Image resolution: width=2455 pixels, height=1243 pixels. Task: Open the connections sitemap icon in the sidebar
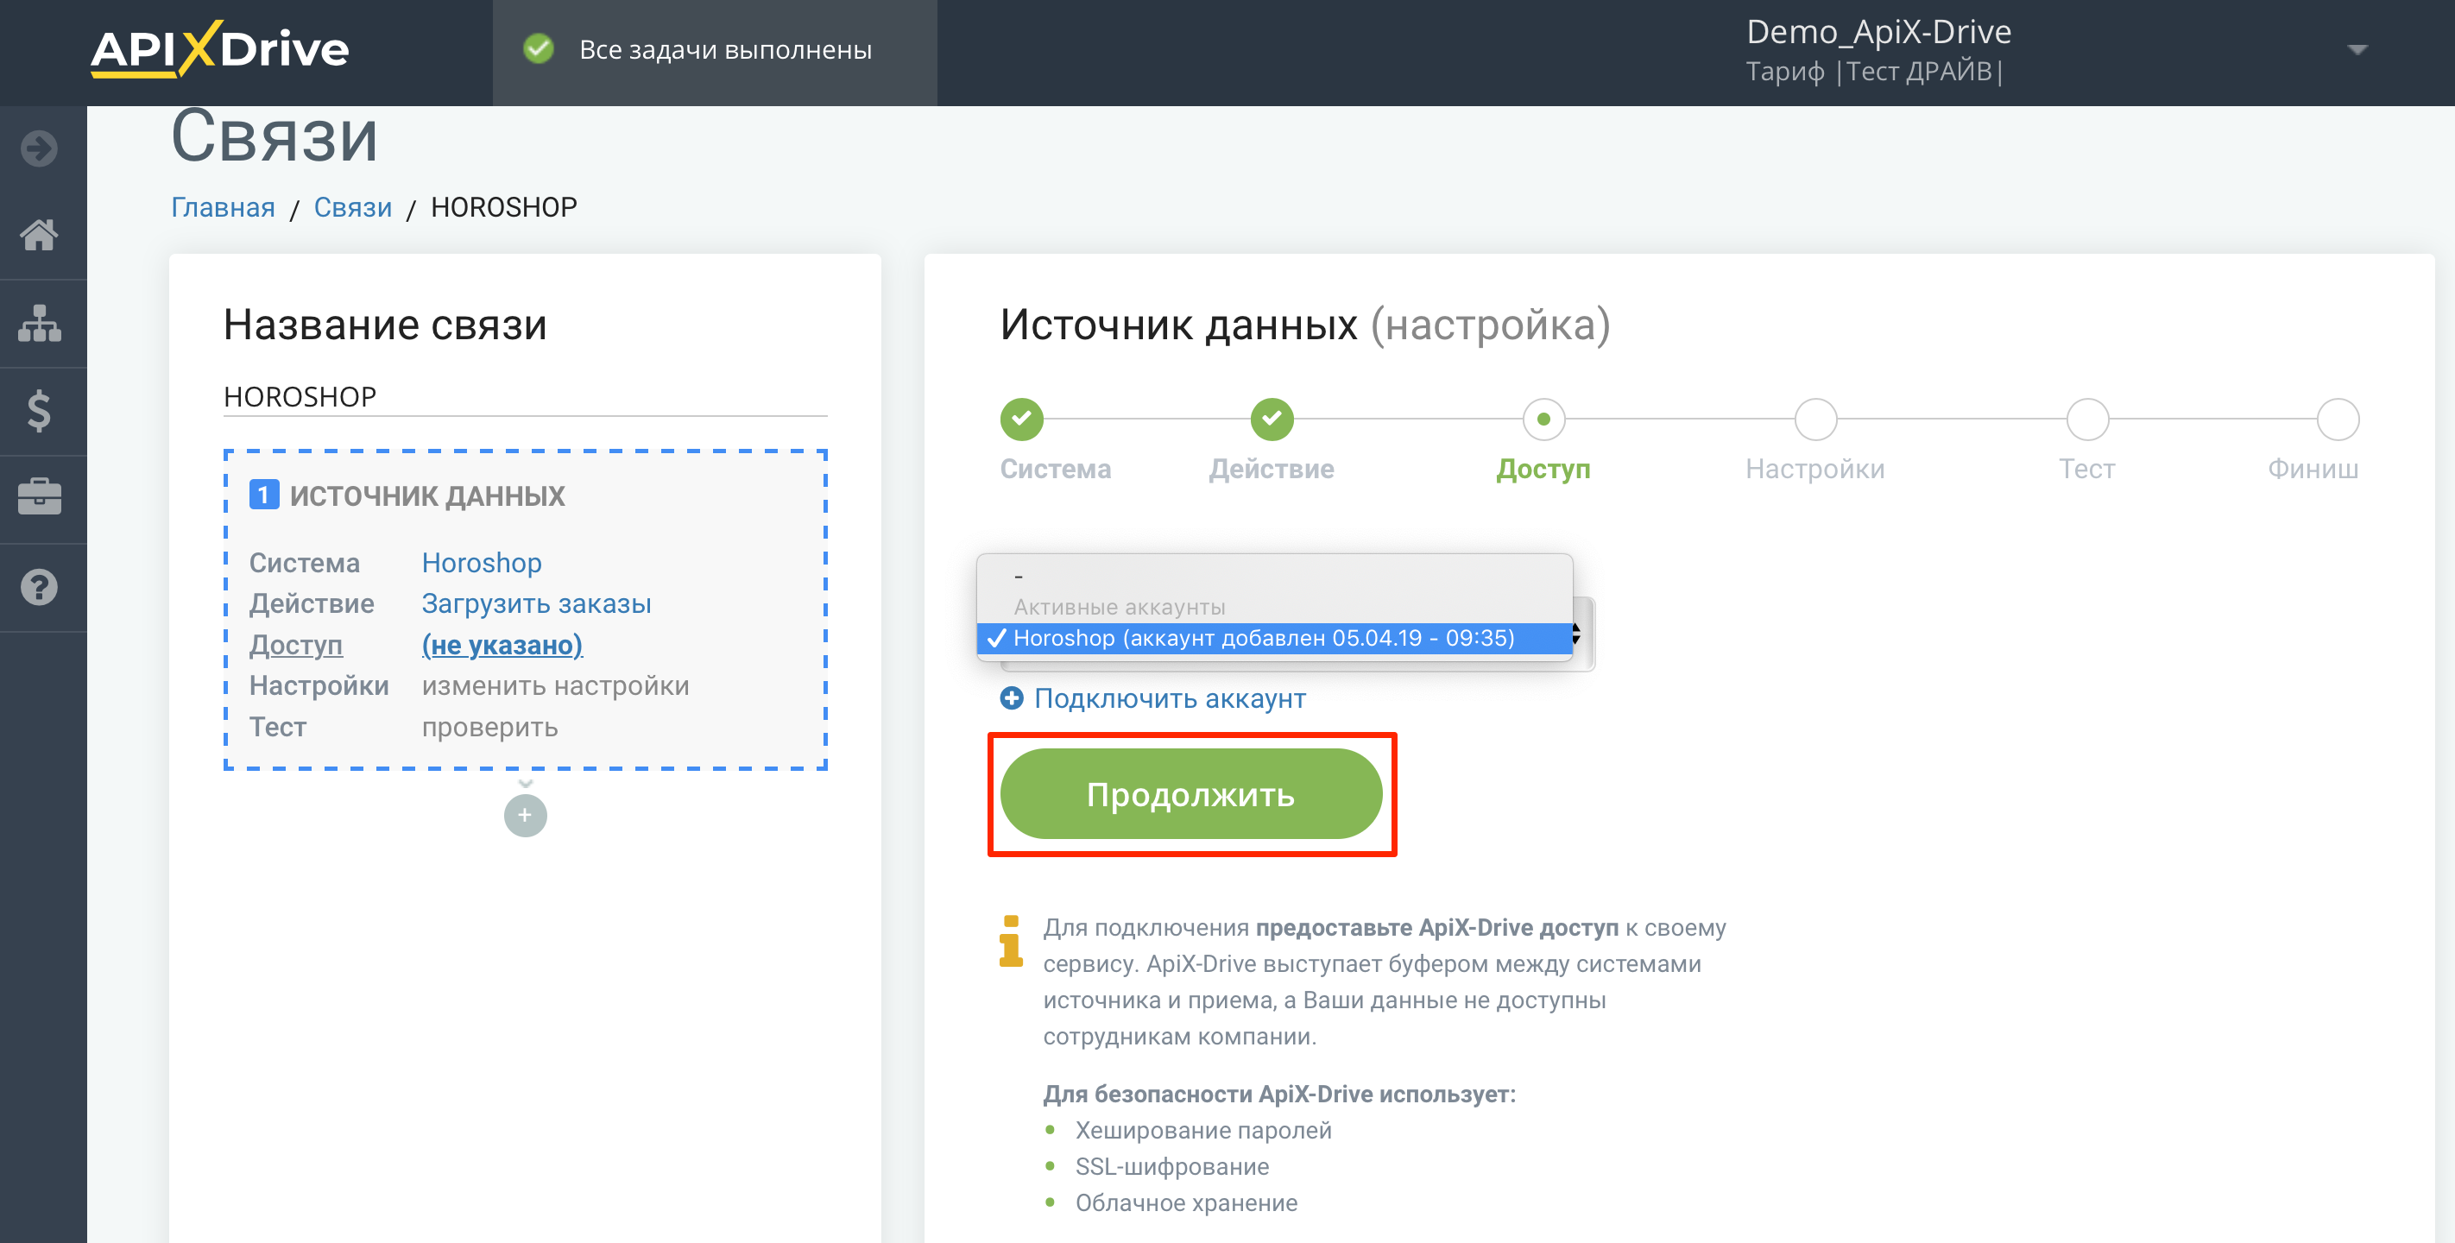(39, 323)
